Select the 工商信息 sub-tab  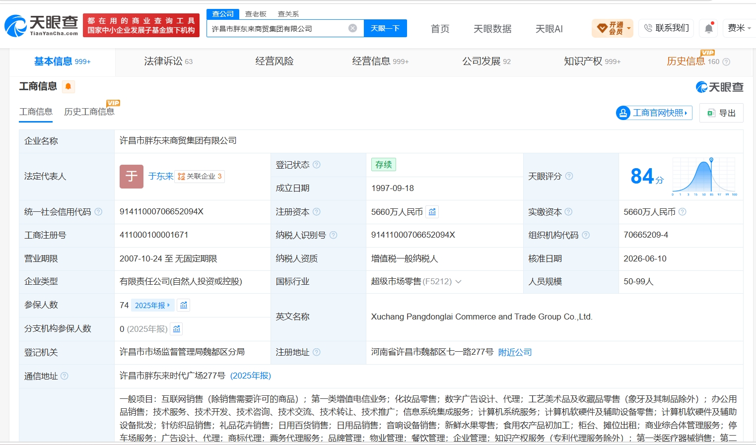[x=36, y=112]
